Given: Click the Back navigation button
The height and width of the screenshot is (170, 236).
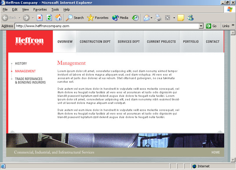Looking at the screenshot, I should 9,18.
